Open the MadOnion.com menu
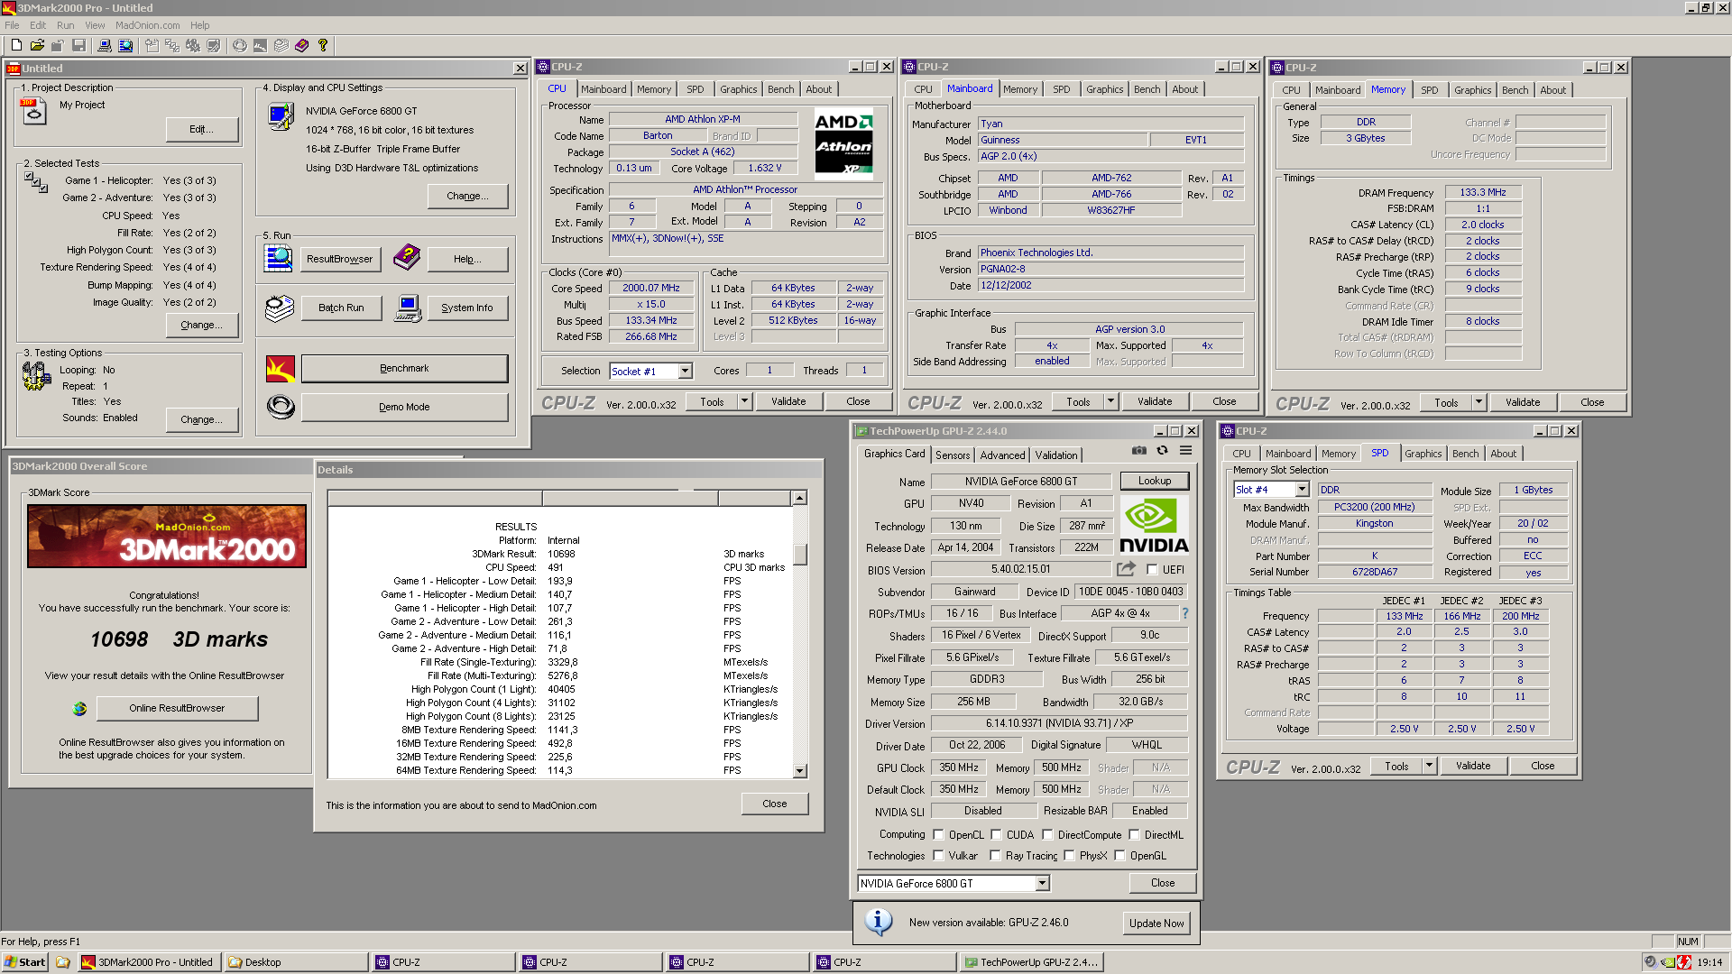 click(x=147, y=25)
